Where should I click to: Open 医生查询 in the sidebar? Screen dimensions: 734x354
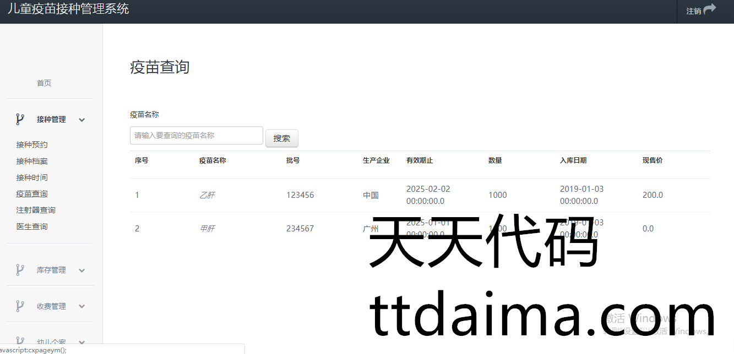pos(32,226)
